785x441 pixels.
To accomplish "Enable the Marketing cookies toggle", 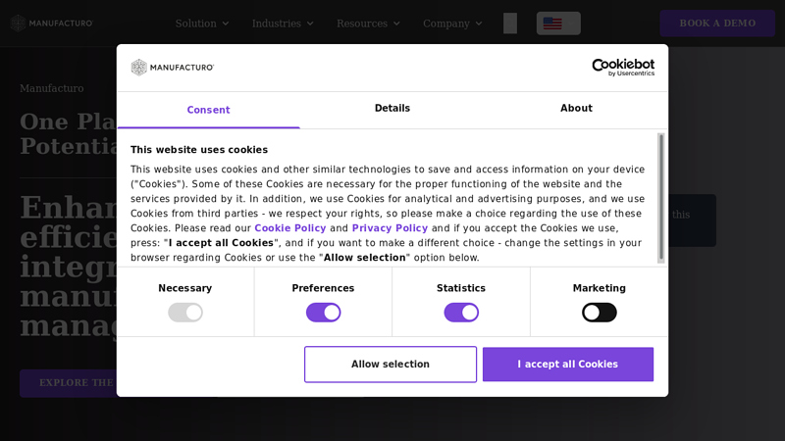I will click(x=600, y=313).
